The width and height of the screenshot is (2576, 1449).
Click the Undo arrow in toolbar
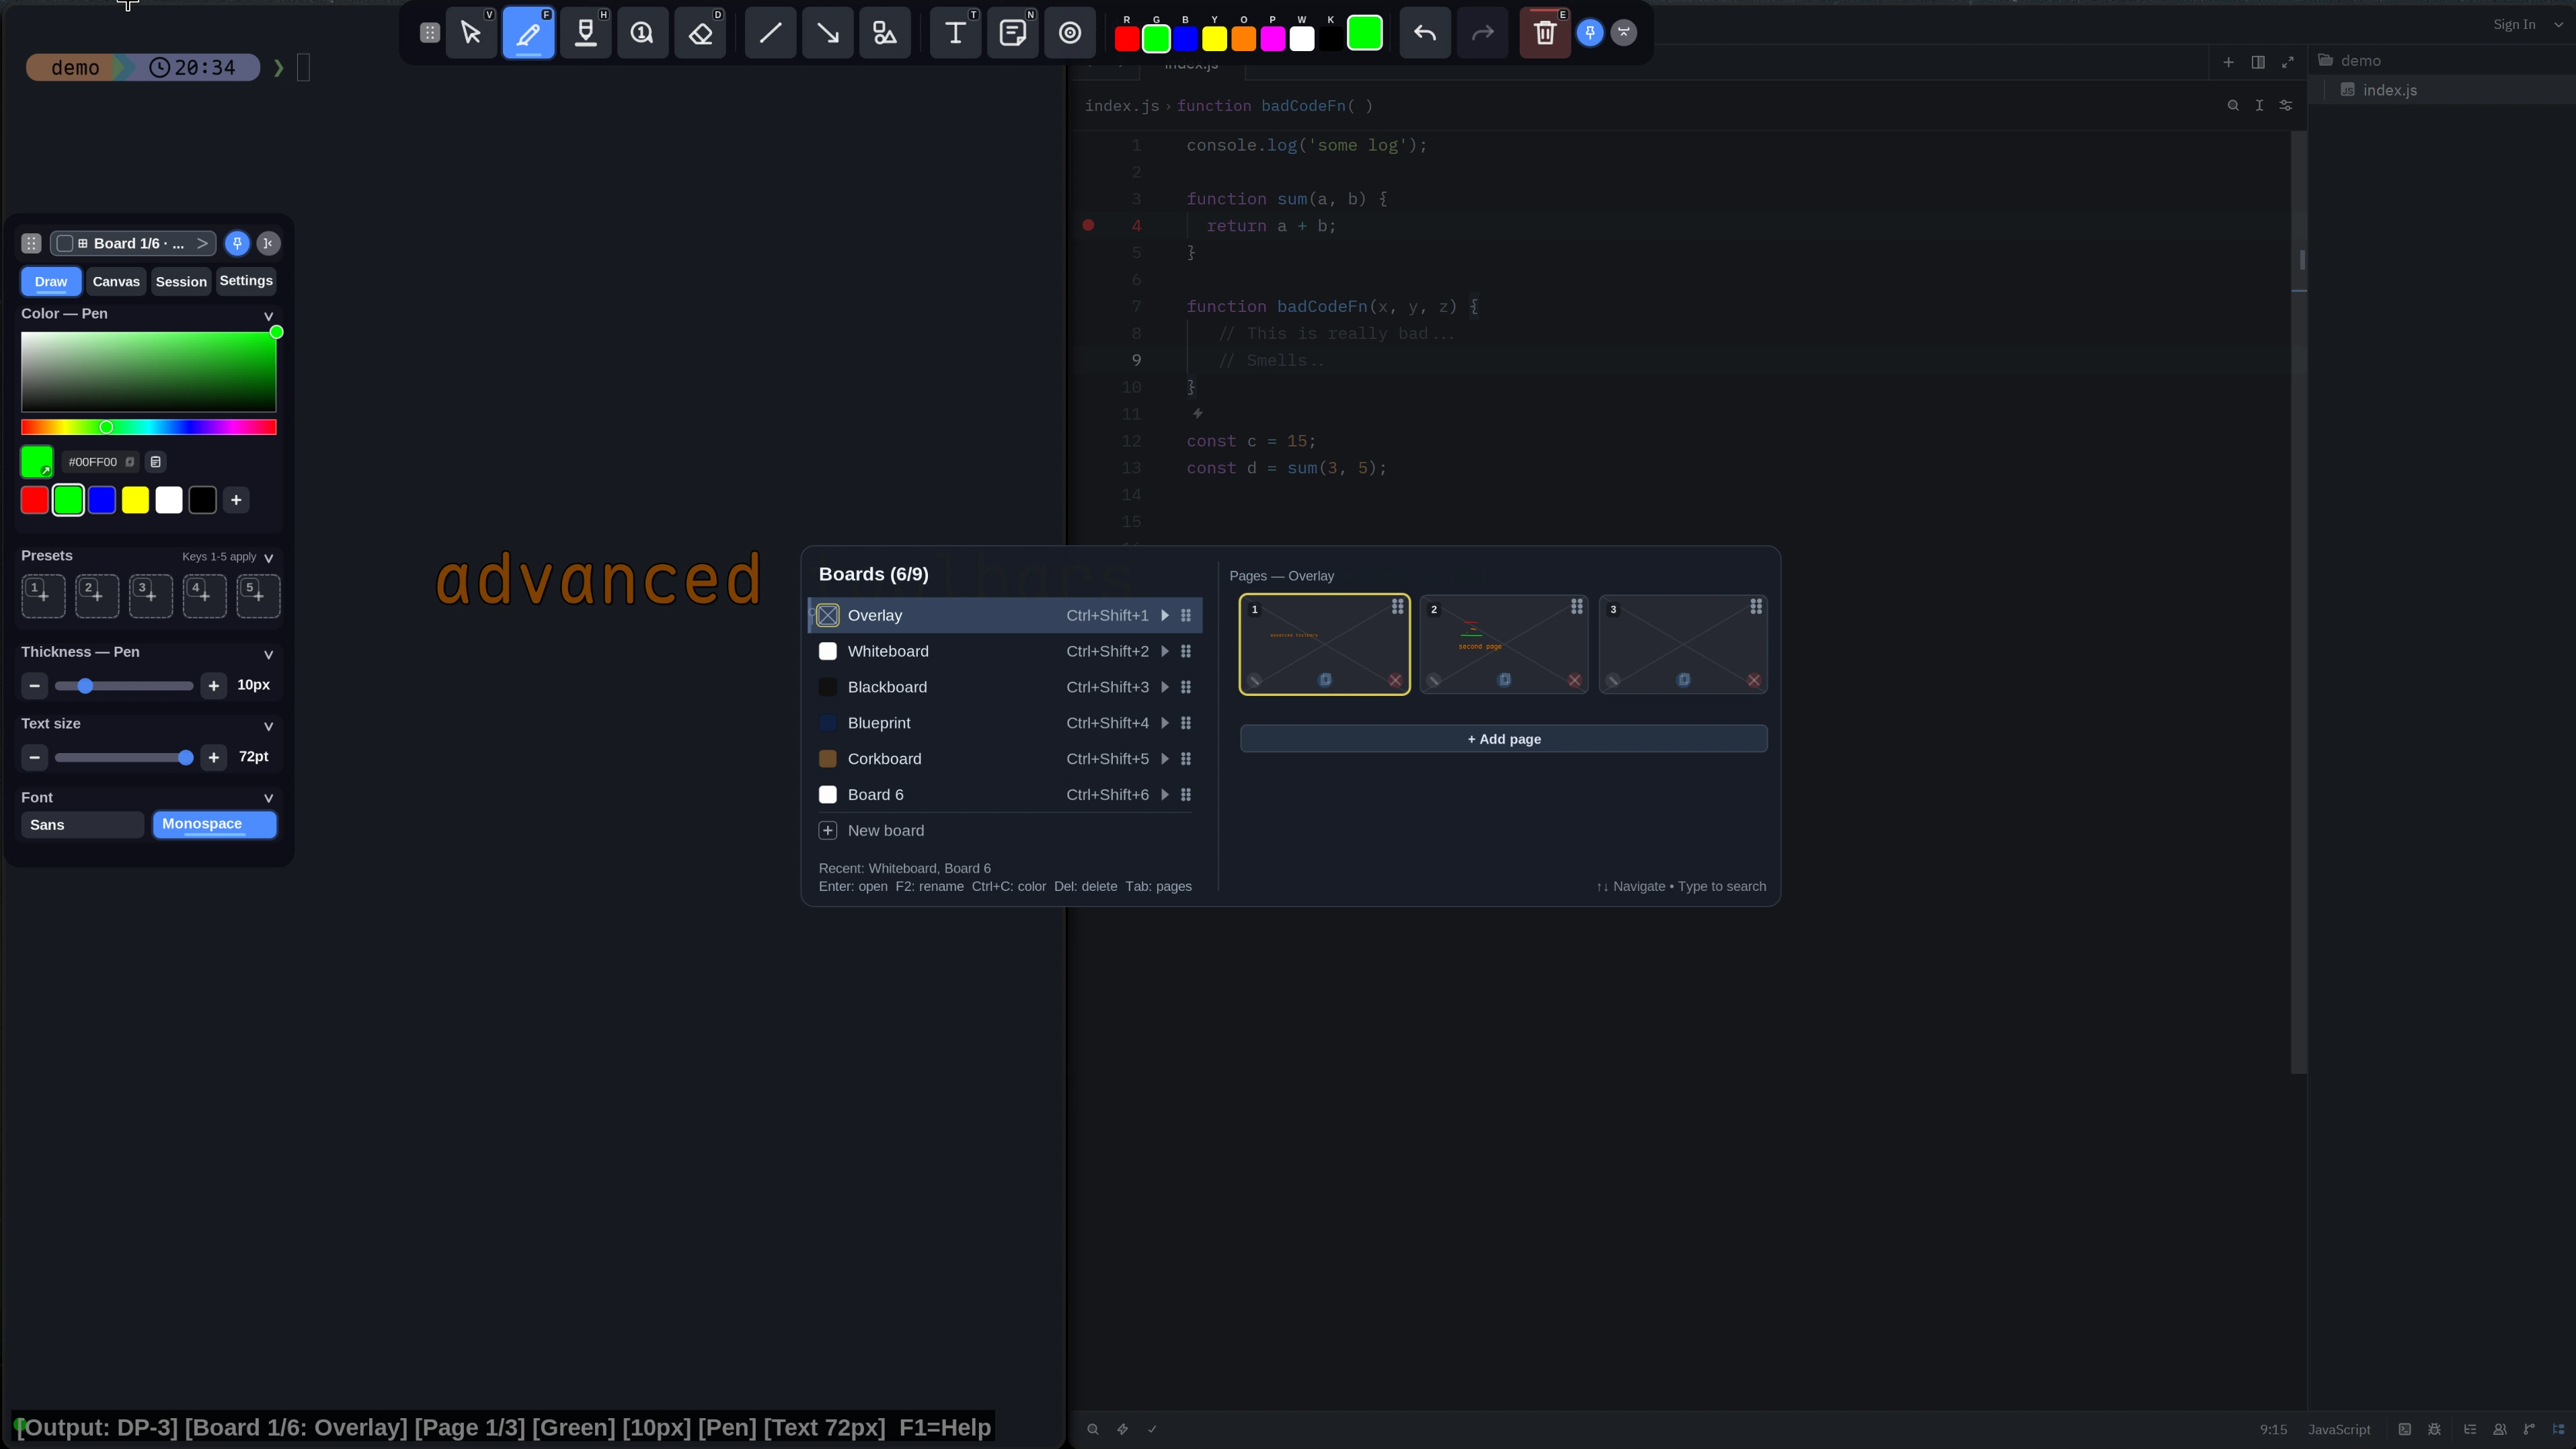pos(1425,33)
